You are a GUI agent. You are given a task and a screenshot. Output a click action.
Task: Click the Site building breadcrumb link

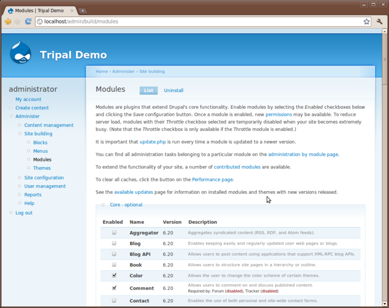point(152,72)
